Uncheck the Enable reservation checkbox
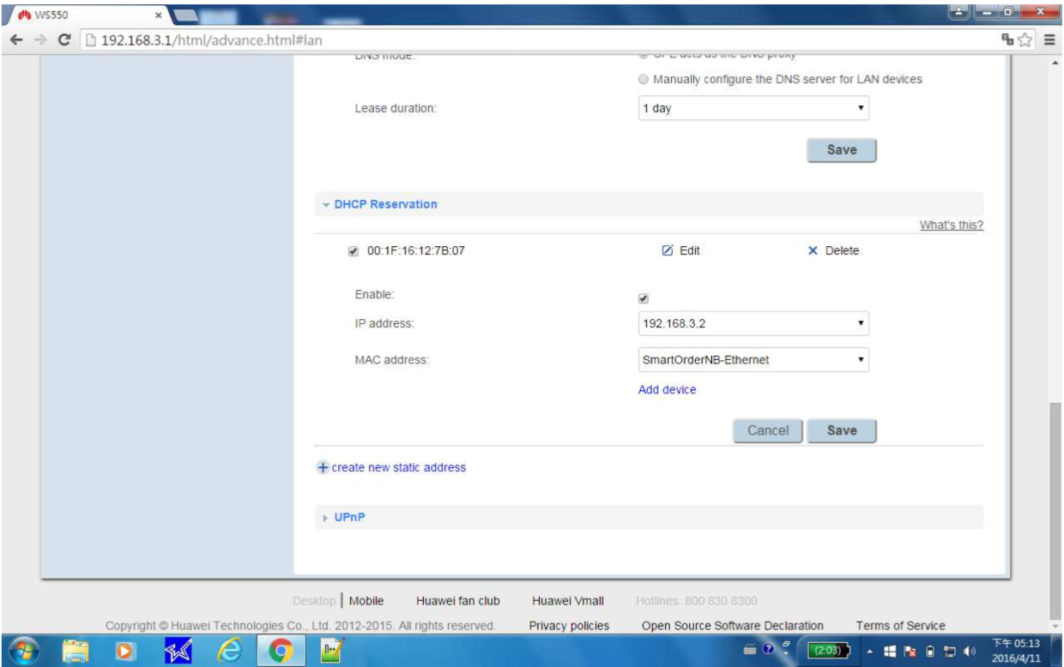The width and height of the screenshot is (1064, 667). coord(644,298)
